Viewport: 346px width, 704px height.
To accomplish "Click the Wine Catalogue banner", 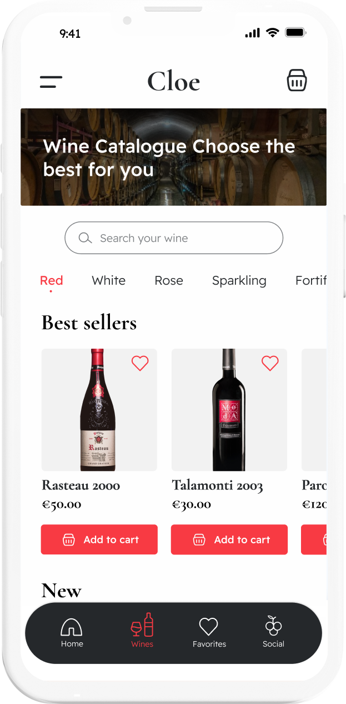I will coord(173,157).
